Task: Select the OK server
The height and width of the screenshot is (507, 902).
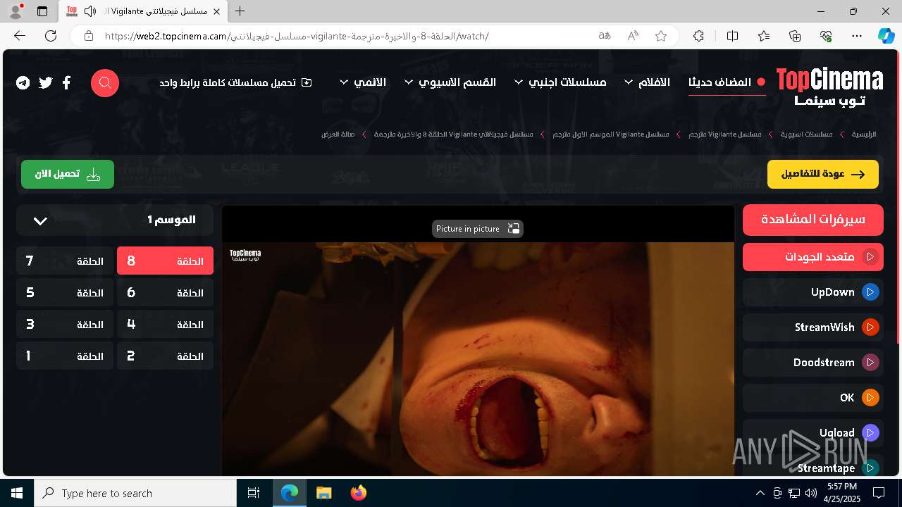Action: (x=813, y=398)
